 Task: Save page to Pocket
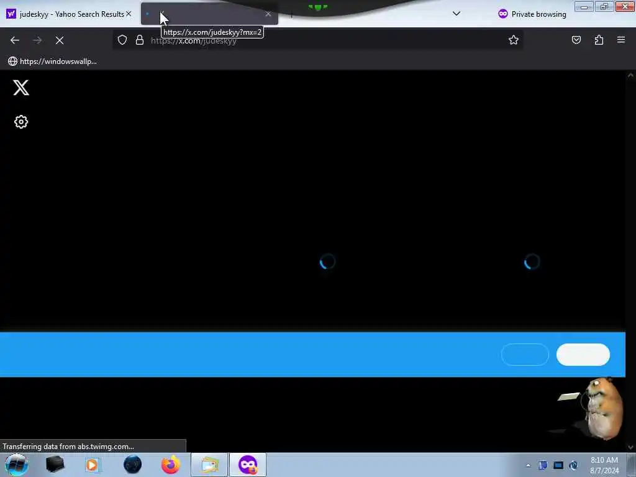pos(576,40)
